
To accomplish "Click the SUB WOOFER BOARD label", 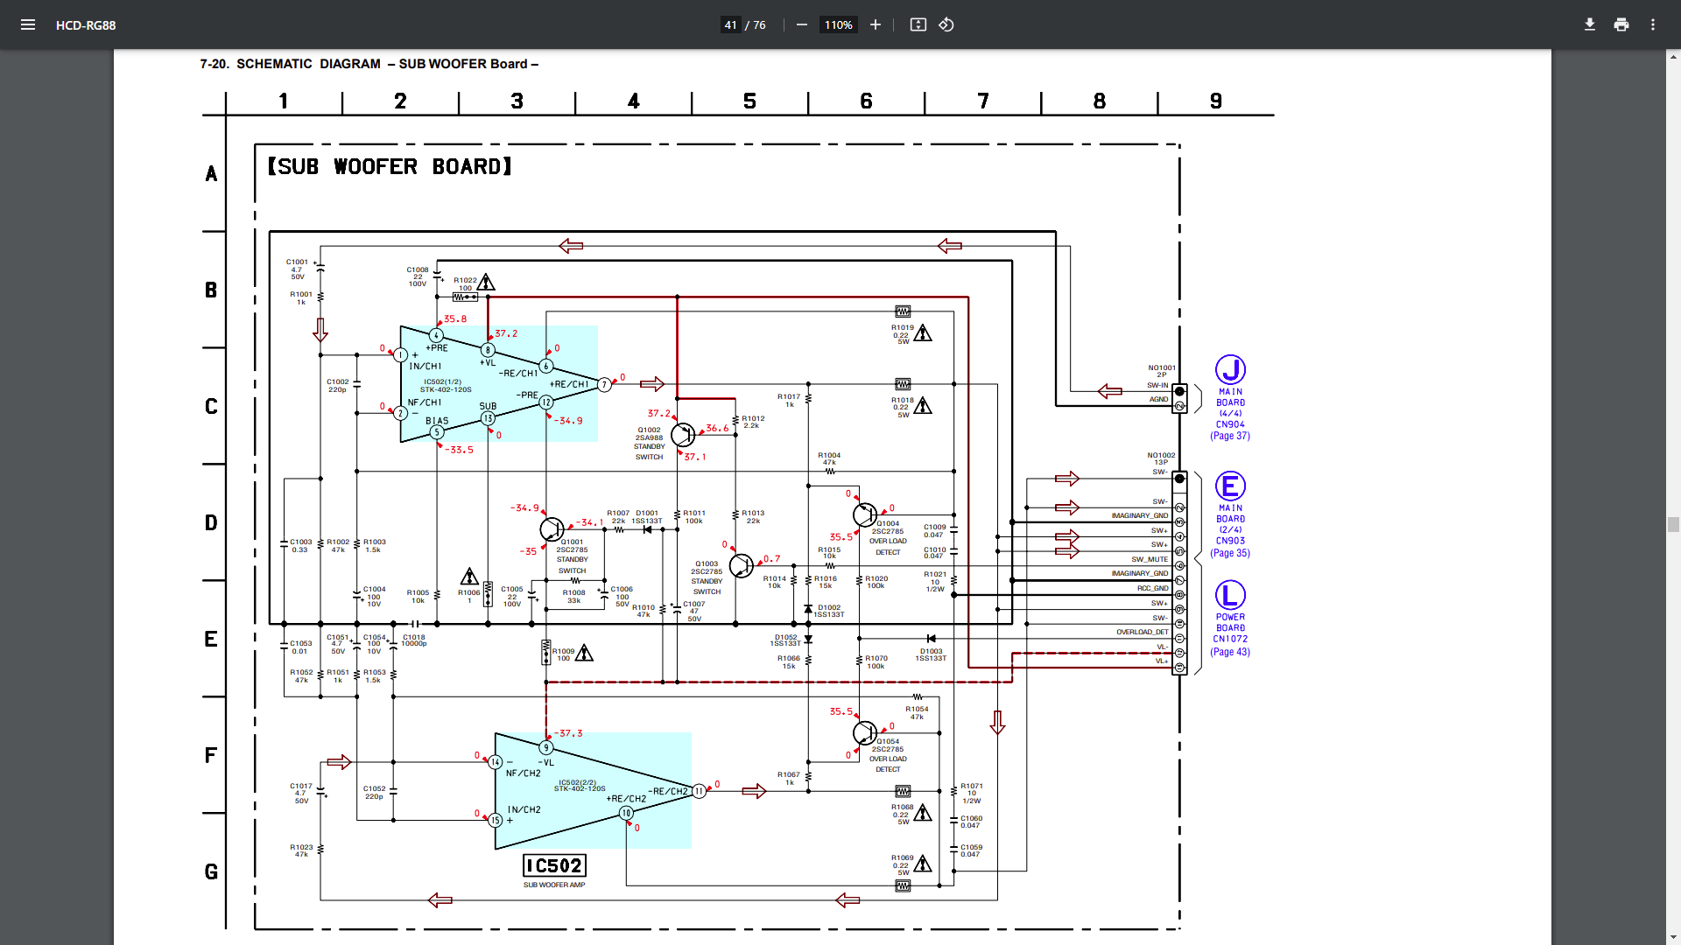I will click(x=390, y=166).
